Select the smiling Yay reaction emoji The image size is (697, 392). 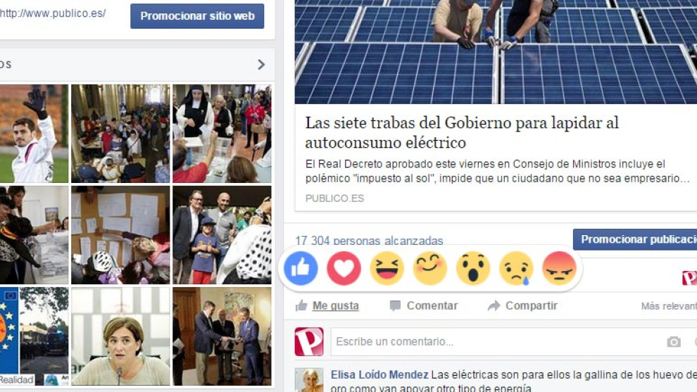(x=430, y=268)
